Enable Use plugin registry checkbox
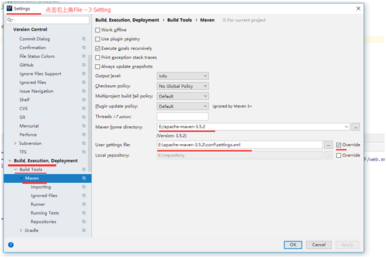This screenshot has width=386, height=258. (x=98, y=39)
